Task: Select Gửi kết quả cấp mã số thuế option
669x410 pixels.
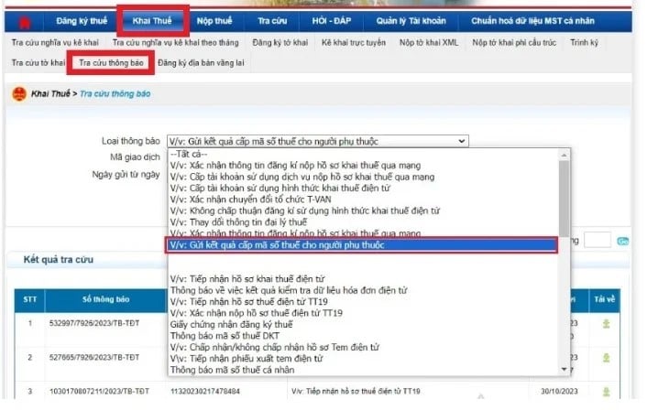Action: tap(361, 245)
